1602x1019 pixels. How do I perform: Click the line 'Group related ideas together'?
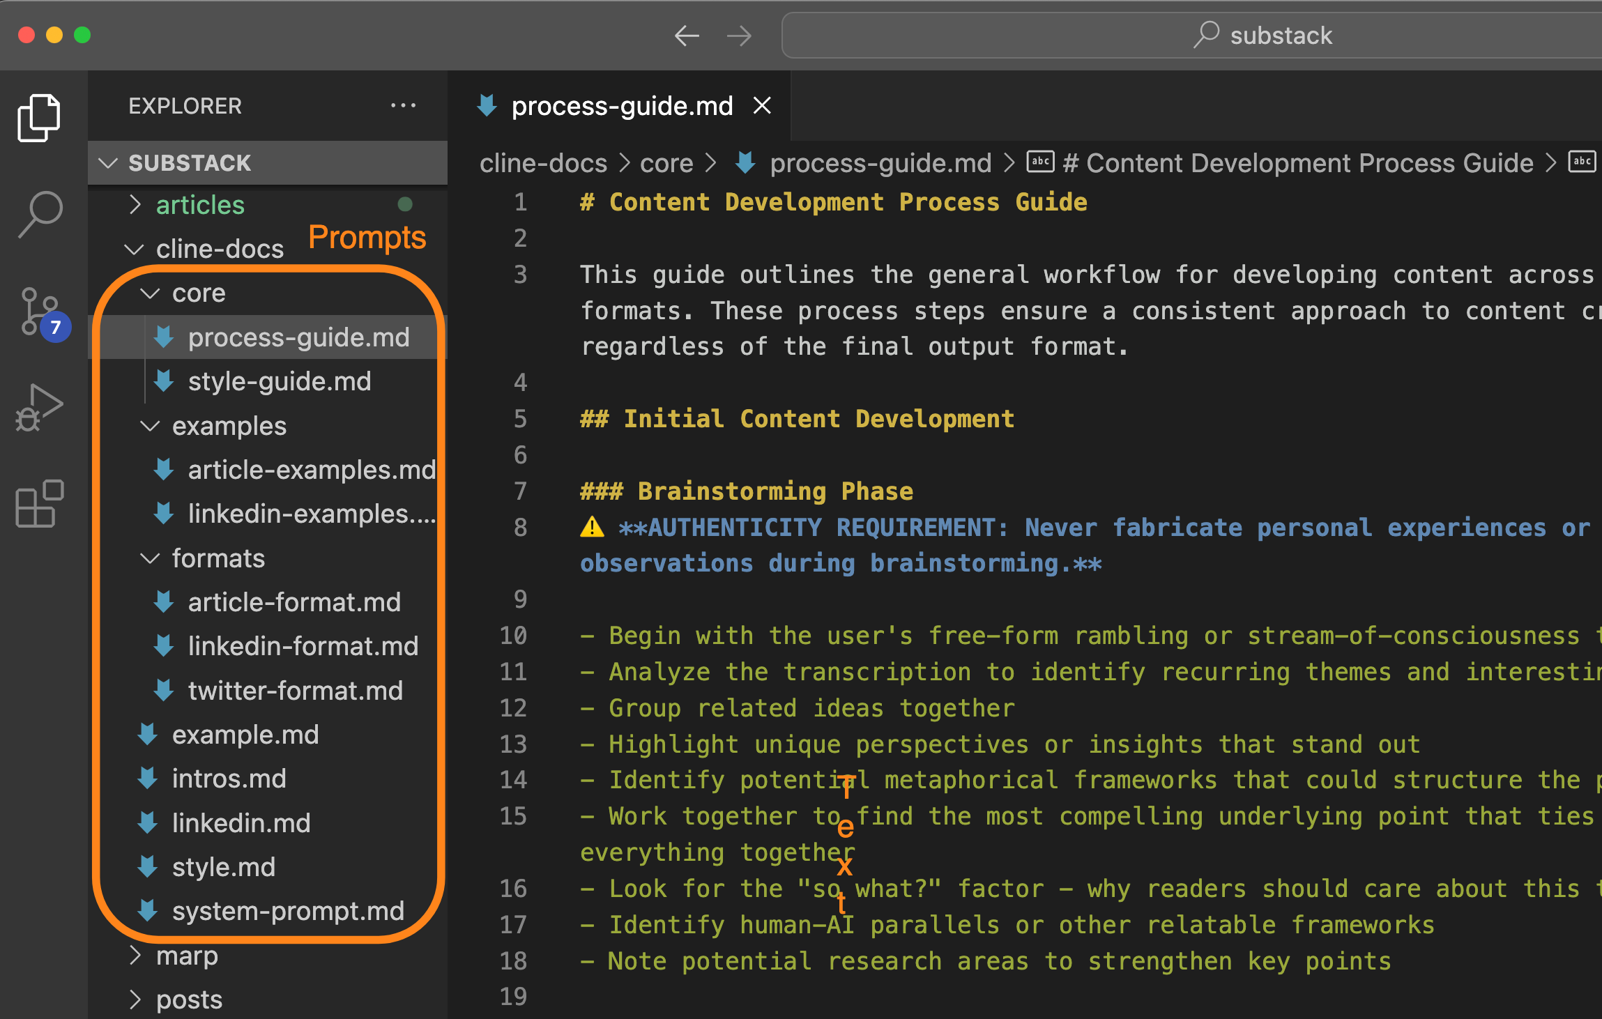pyautogui.click(x=798, y=708)
